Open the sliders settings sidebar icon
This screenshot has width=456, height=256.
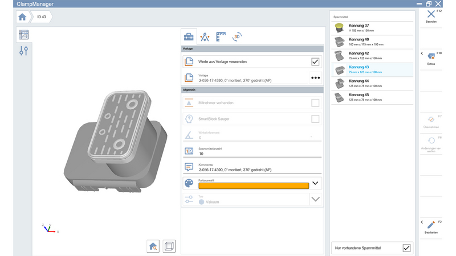click(x=23, y=51)
